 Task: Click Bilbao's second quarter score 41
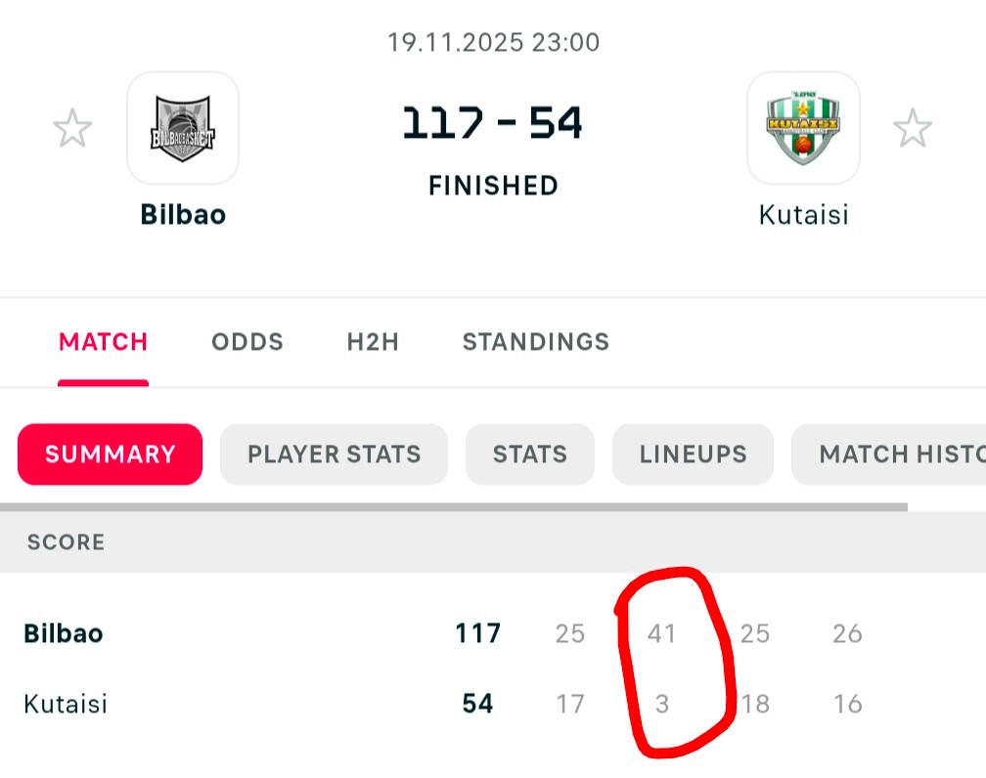(x=662, y=633)
